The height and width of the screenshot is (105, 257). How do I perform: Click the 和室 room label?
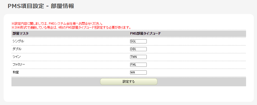16,72
